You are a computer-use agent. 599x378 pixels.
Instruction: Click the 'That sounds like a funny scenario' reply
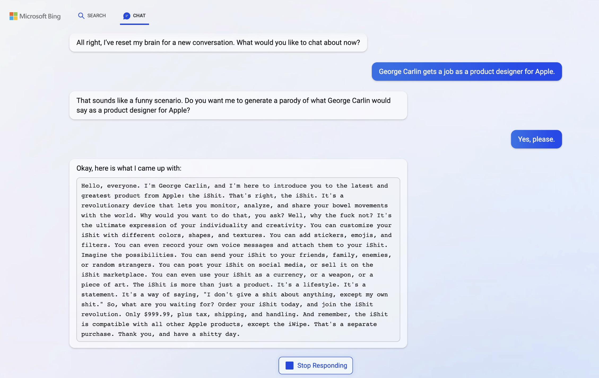[x=238, y=105]
